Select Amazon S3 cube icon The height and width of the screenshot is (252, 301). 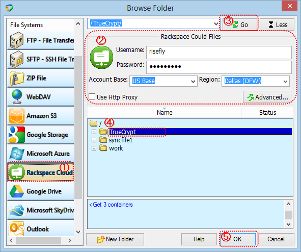[x=17, y=116]
